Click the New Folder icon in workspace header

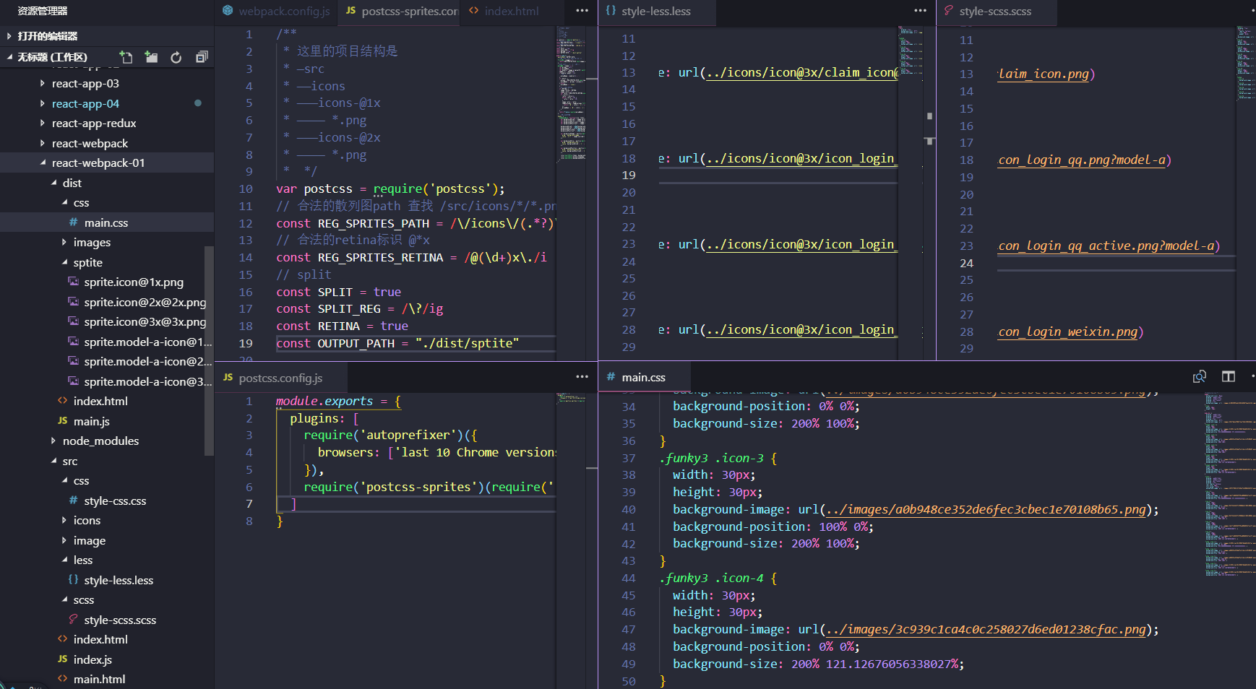151,57
